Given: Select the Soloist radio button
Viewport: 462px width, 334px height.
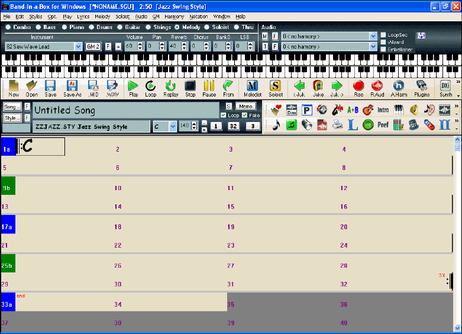Looking at the screenshot, I should (x=207, y=27).
